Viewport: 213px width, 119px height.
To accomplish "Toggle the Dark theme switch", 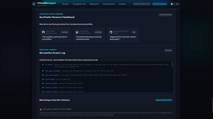I will 175,4.
